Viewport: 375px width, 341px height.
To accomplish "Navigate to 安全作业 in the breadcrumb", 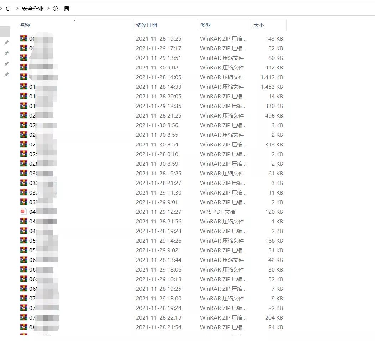I will [32, 9].
